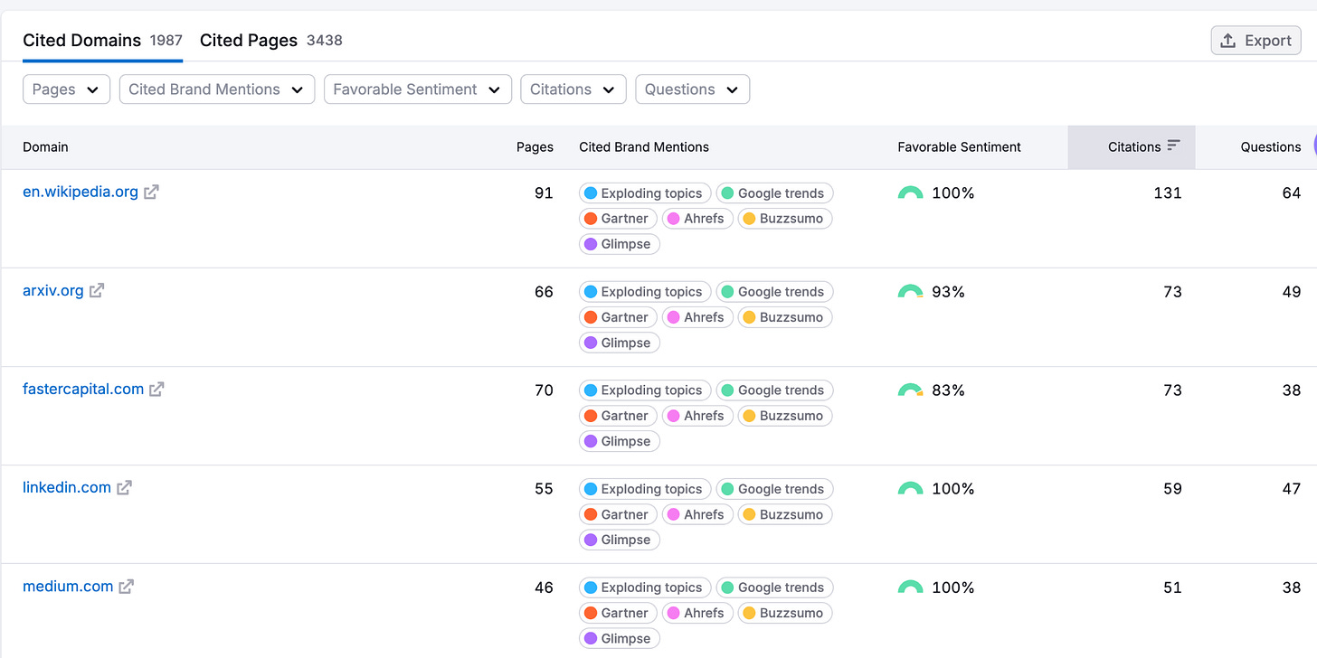This screenshot has width=1317, height=658.
Task: Click citations value 59 in linkedin.com row
Action: [x=1172, y=488]
